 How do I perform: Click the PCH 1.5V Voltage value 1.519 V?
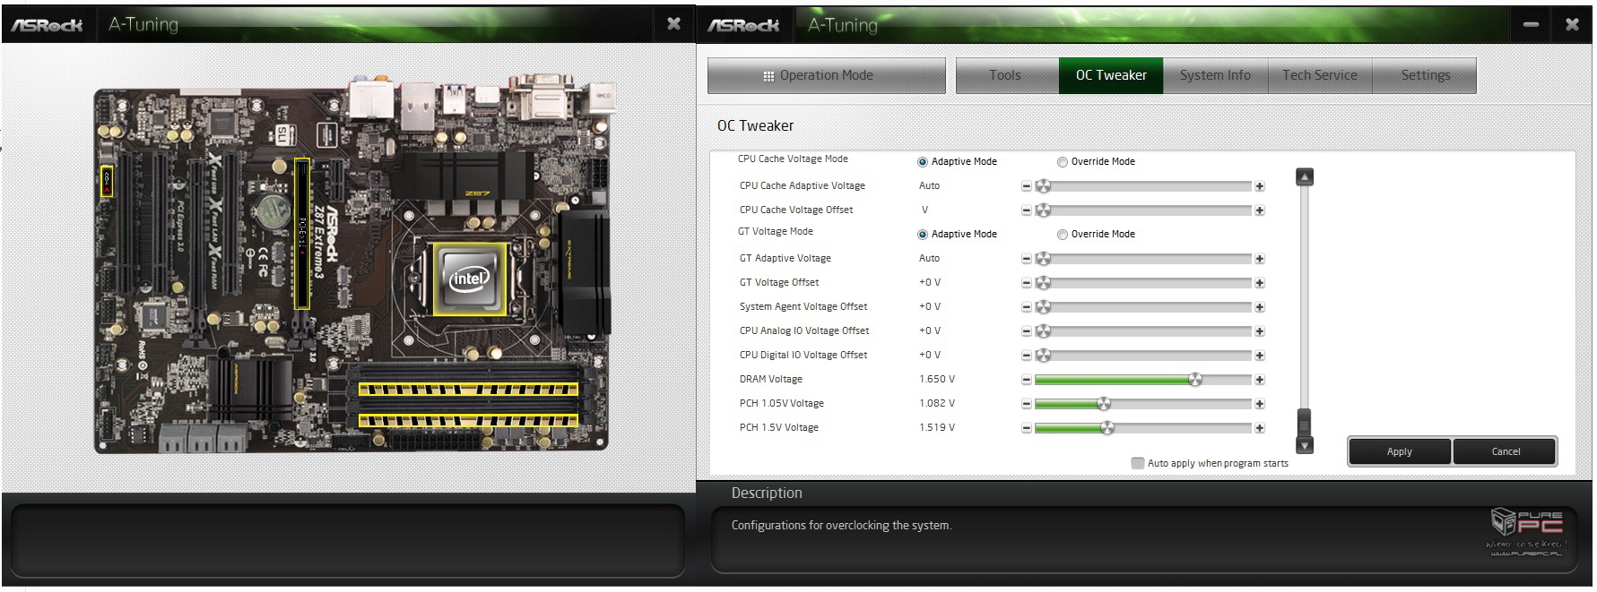937,428
